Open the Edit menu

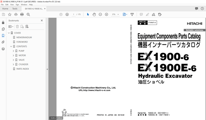tap(7, 5)
